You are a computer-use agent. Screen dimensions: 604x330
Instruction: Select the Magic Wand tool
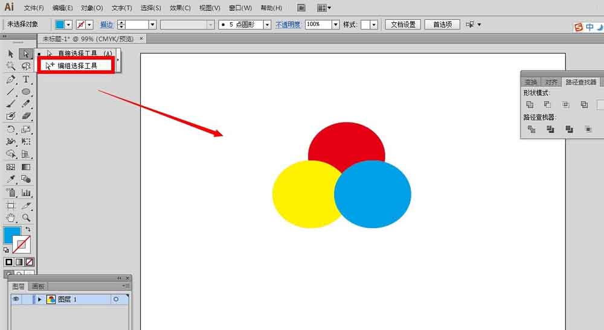[x=11, y=66]
